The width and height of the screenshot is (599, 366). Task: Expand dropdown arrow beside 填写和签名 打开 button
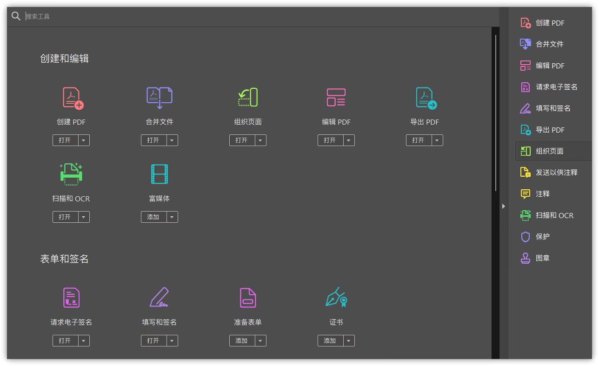coord(172,340)
